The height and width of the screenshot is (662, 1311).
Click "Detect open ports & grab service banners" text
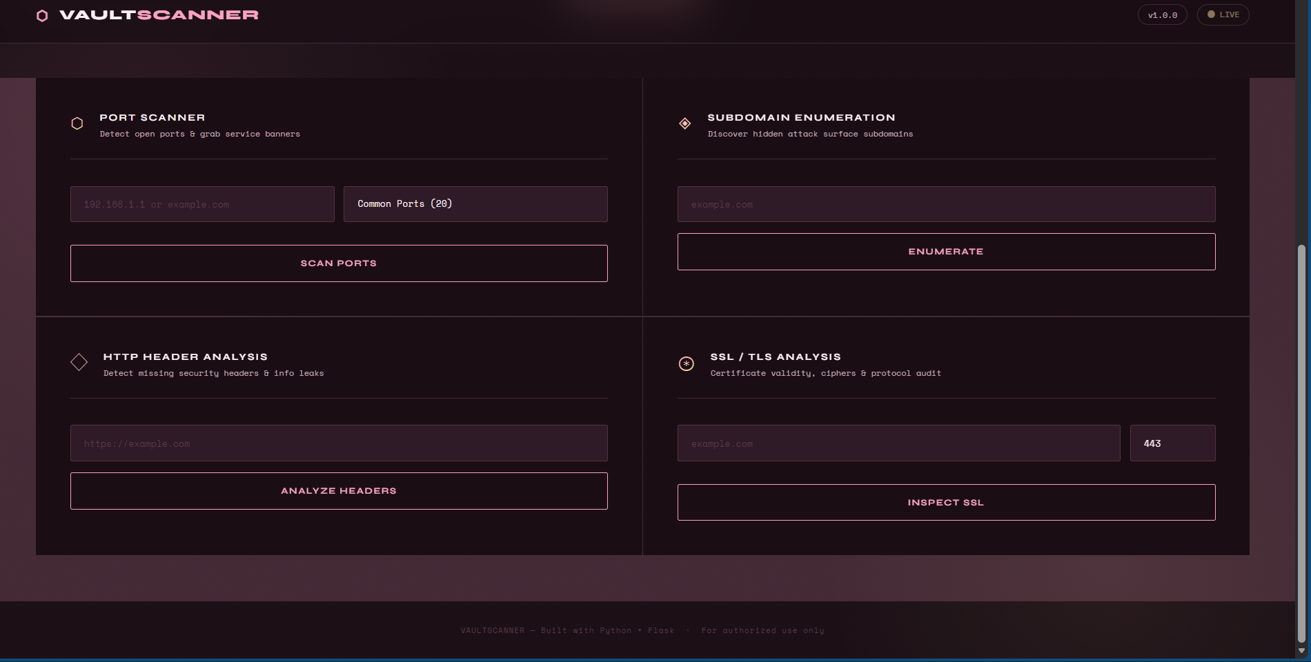(x=200, y=134)
